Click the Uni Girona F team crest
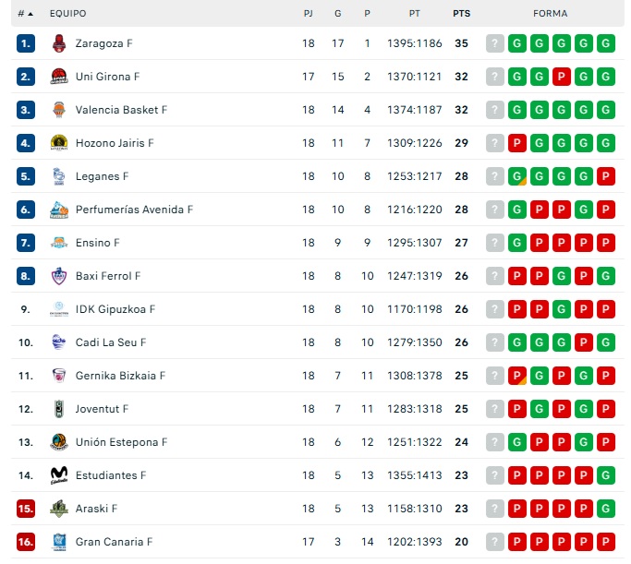Image resolution: width=631 pixels, height=564 pixels. (x=59, y=77)
